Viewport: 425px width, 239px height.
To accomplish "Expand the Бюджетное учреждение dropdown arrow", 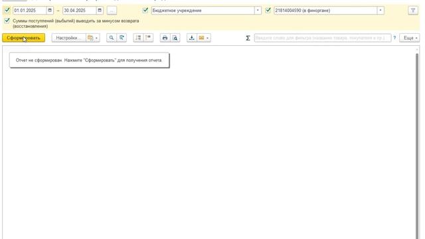I will [x=258, y=11].
